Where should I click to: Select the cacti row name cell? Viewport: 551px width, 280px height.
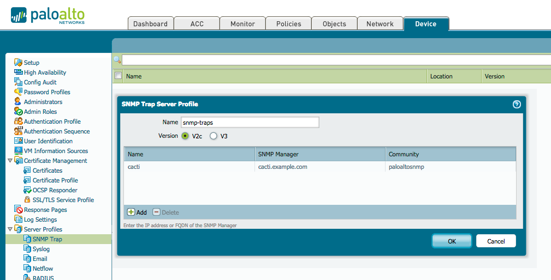point(189,167)
